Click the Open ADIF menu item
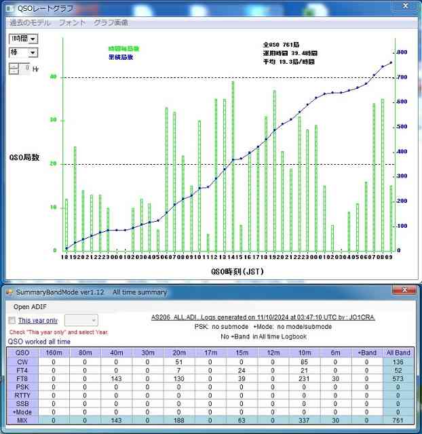Screen dimensions: 422x434 (31, 307)
